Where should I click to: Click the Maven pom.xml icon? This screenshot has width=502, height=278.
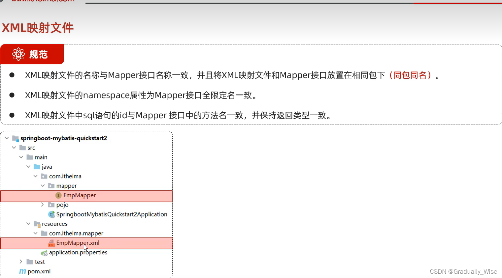(22, 271)
